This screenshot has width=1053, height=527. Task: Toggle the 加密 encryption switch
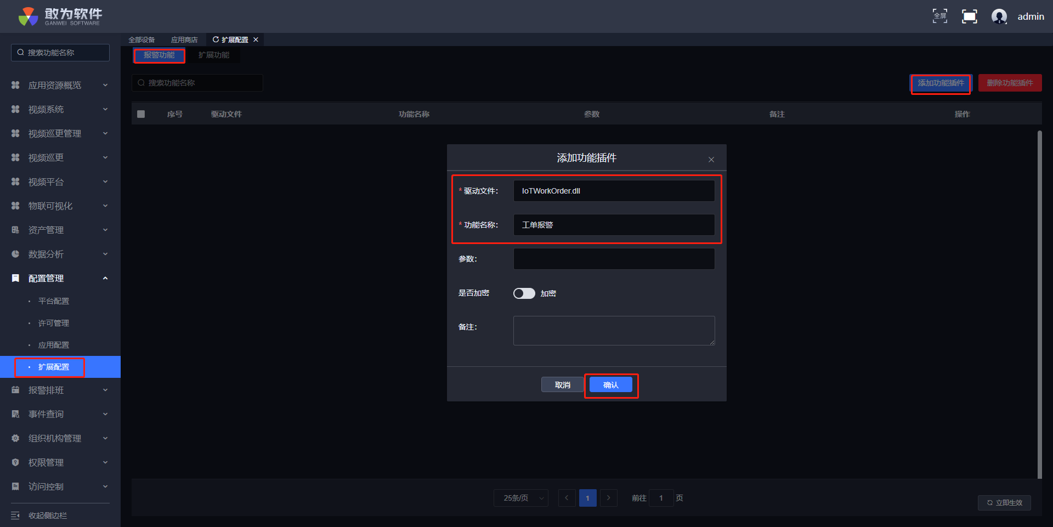click(524, 293)
